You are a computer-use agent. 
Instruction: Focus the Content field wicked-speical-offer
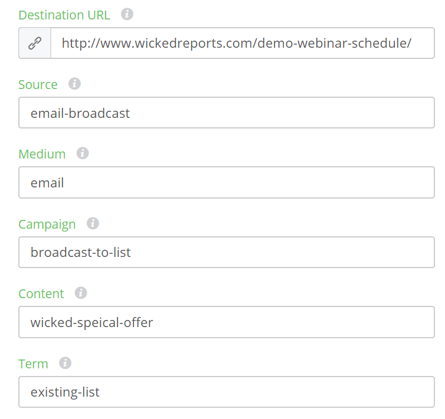click(226, 322)
